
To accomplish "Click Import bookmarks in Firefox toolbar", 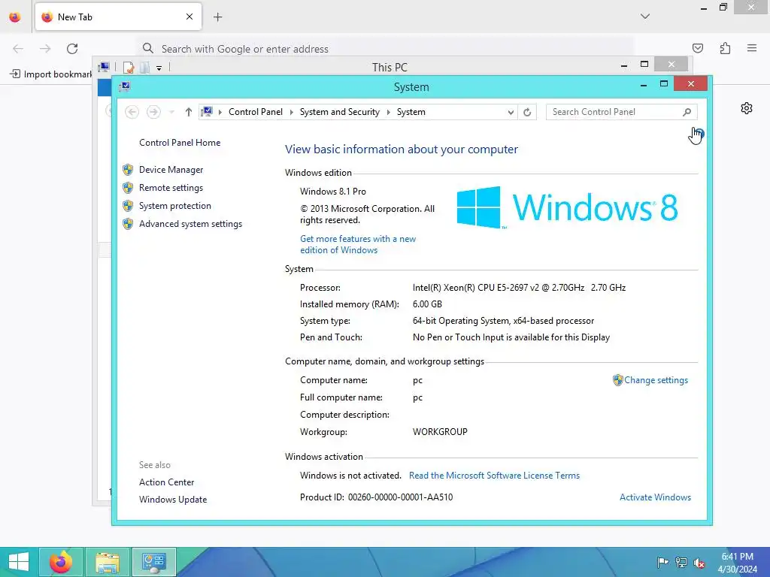I will point(51,74).
